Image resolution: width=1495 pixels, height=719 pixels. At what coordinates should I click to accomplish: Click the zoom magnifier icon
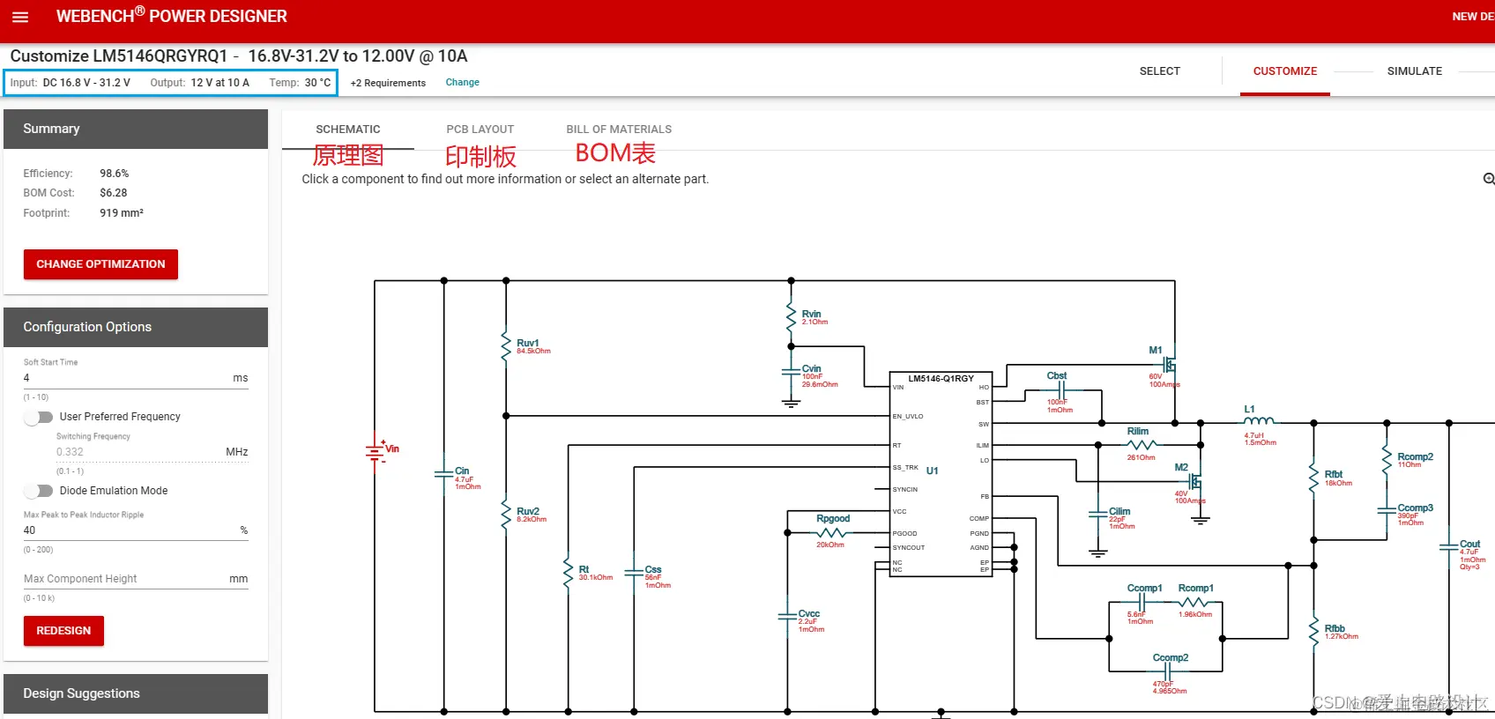[x=1489, y=179]
